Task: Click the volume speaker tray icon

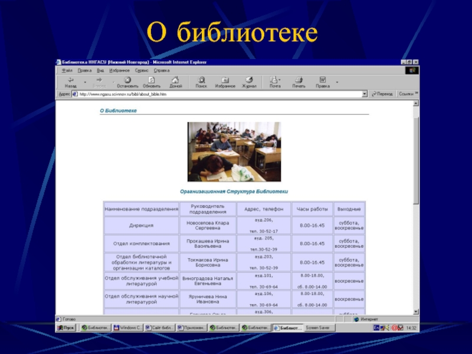Action: [x=388, y=328]
